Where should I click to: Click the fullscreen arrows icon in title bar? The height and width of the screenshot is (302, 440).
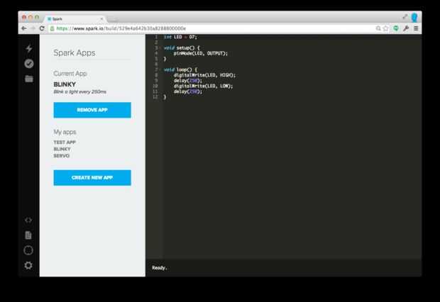click(405, 17)
